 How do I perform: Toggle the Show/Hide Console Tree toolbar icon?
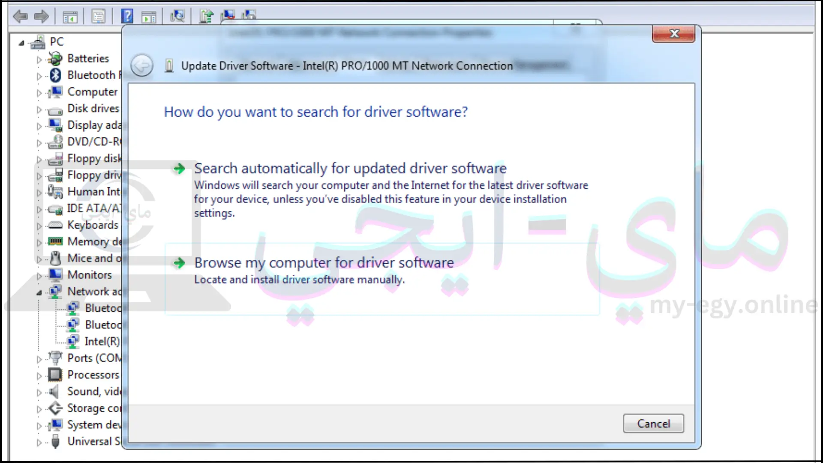pos(70,17)
